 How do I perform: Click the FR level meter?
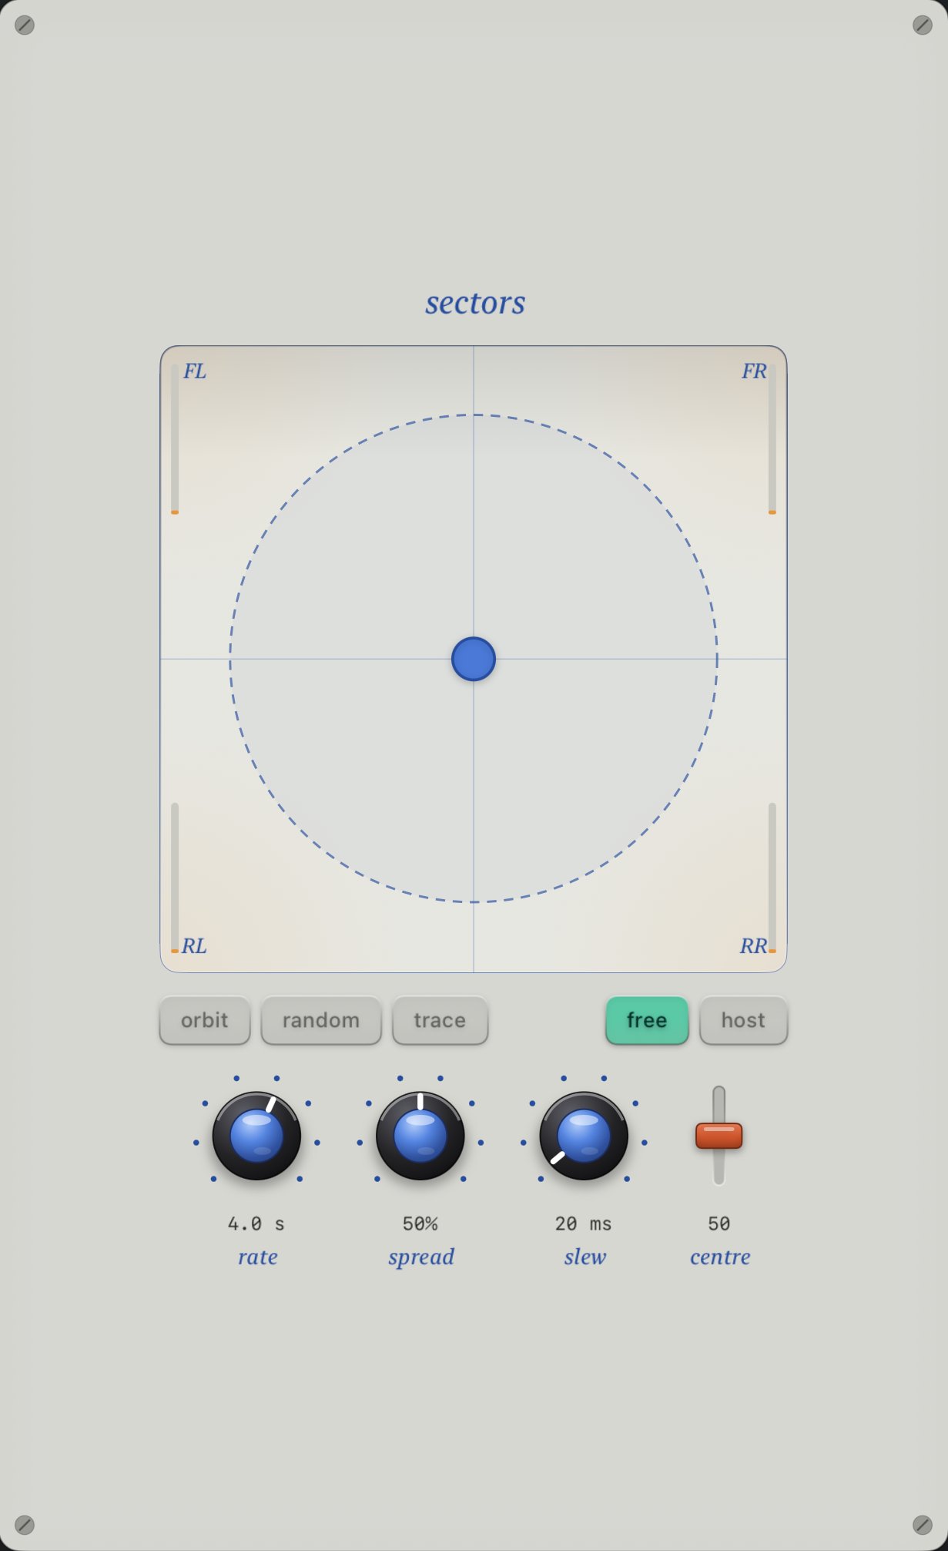pyautogui.click(x=772, y=438)
